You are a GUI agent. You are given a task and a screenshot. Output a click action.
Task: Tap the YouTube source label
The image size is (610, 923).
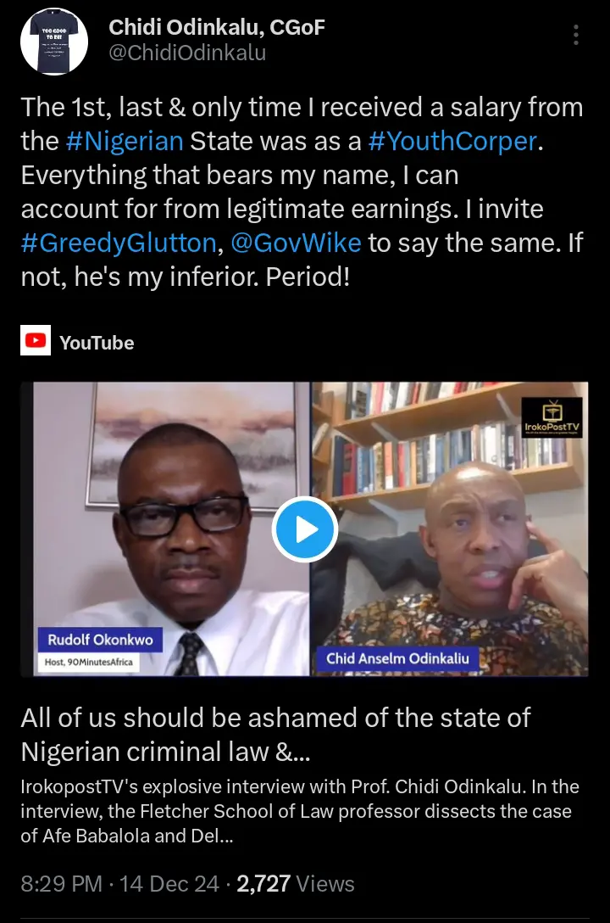pos(97,343)
